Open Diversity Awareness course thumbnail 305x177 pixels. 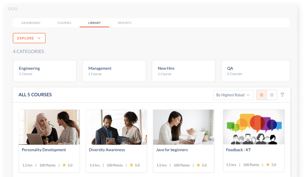click(x=116, y=127)
